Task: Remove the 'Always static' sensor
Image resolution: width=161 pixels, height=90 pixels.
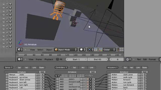Action: 7,74
